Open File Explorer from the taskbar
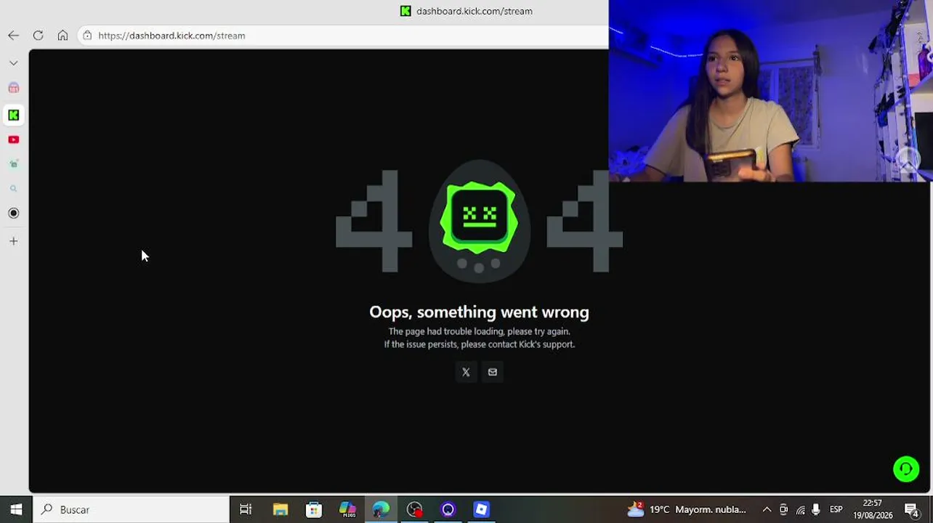This screenshot has width=933, height=523. (280, 509)
